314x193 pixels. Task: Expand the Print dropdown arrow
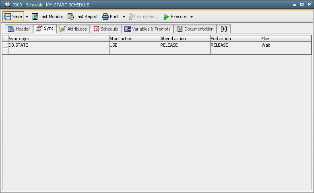coord(124,17)
